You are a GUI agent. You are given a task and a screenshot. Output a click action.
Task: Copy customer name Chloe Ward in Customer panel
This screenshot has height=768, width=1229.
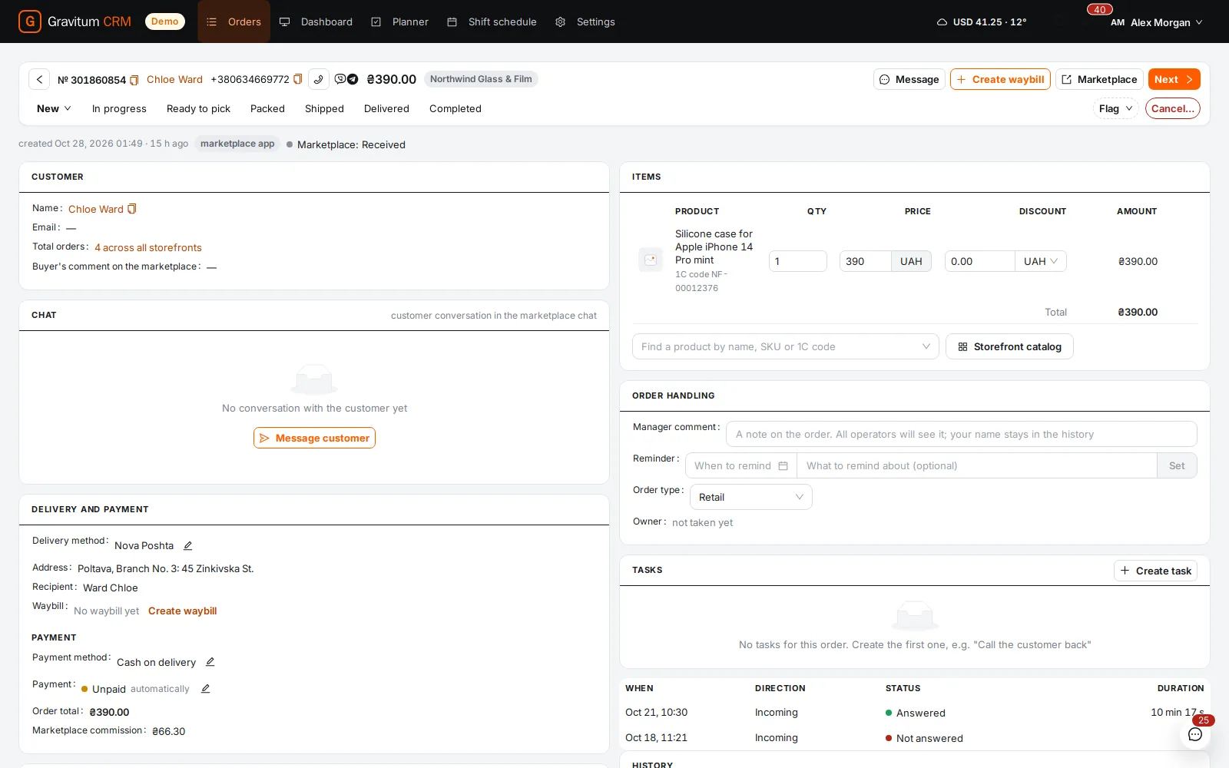pyautogui.click(x=132, y=209)
